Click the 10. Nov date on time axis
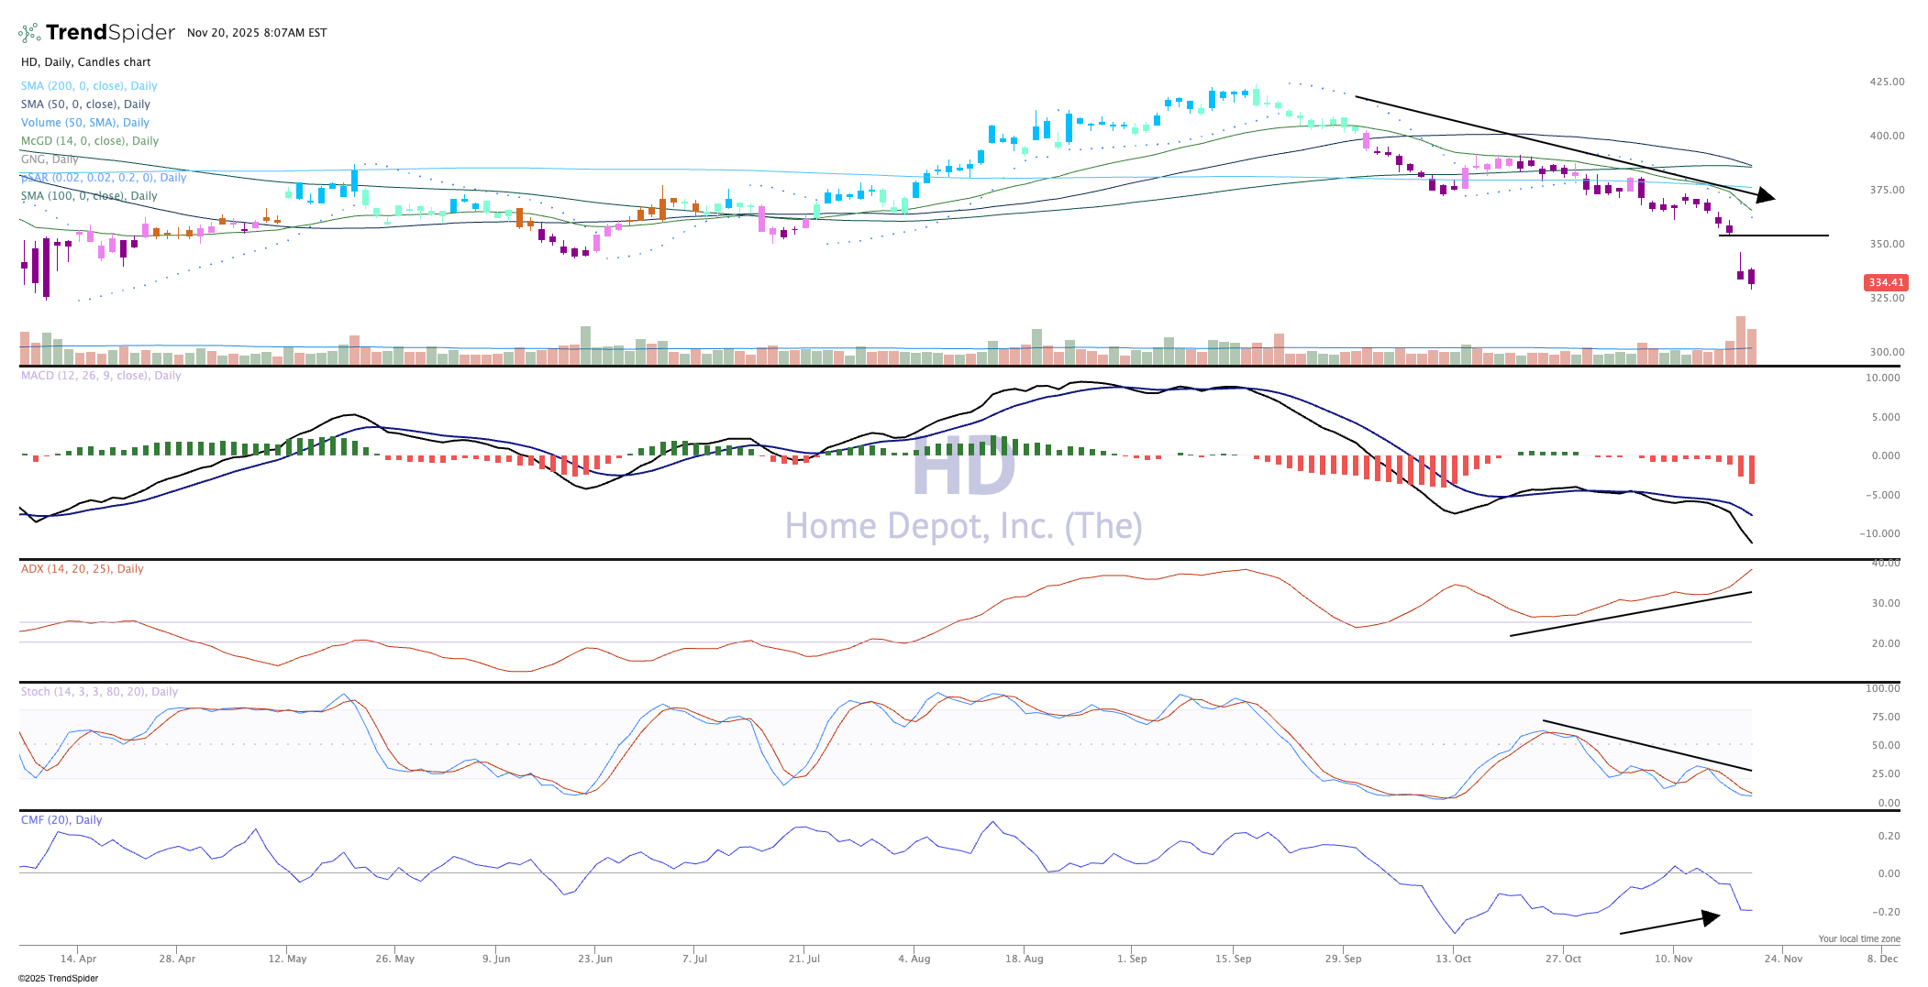This screenshot has height=987, width=1928. click(x=1673, y=959)
